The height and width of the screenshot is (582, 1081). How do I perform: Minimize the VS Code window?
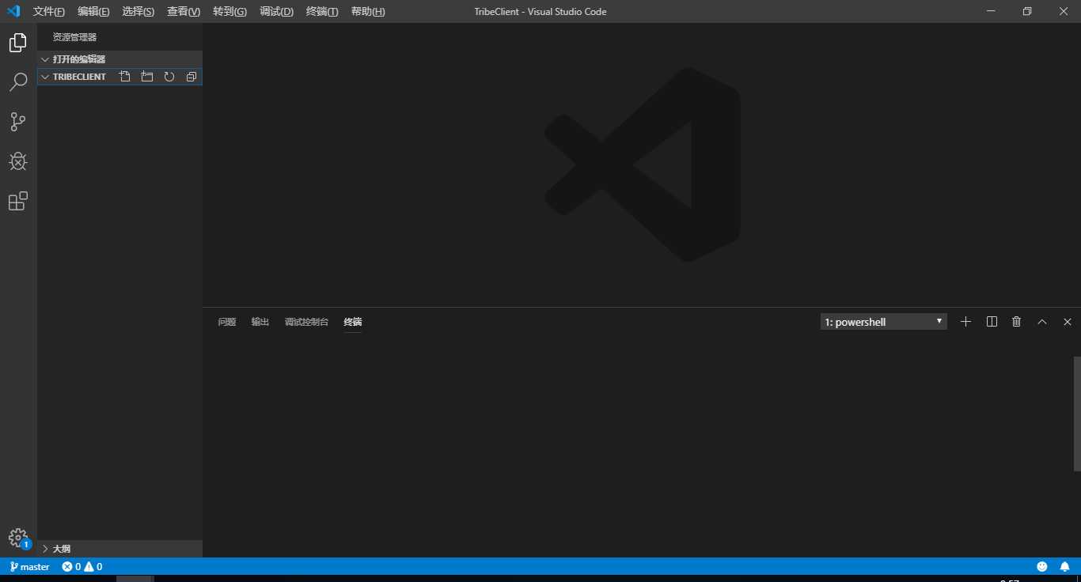coord(991,11)
